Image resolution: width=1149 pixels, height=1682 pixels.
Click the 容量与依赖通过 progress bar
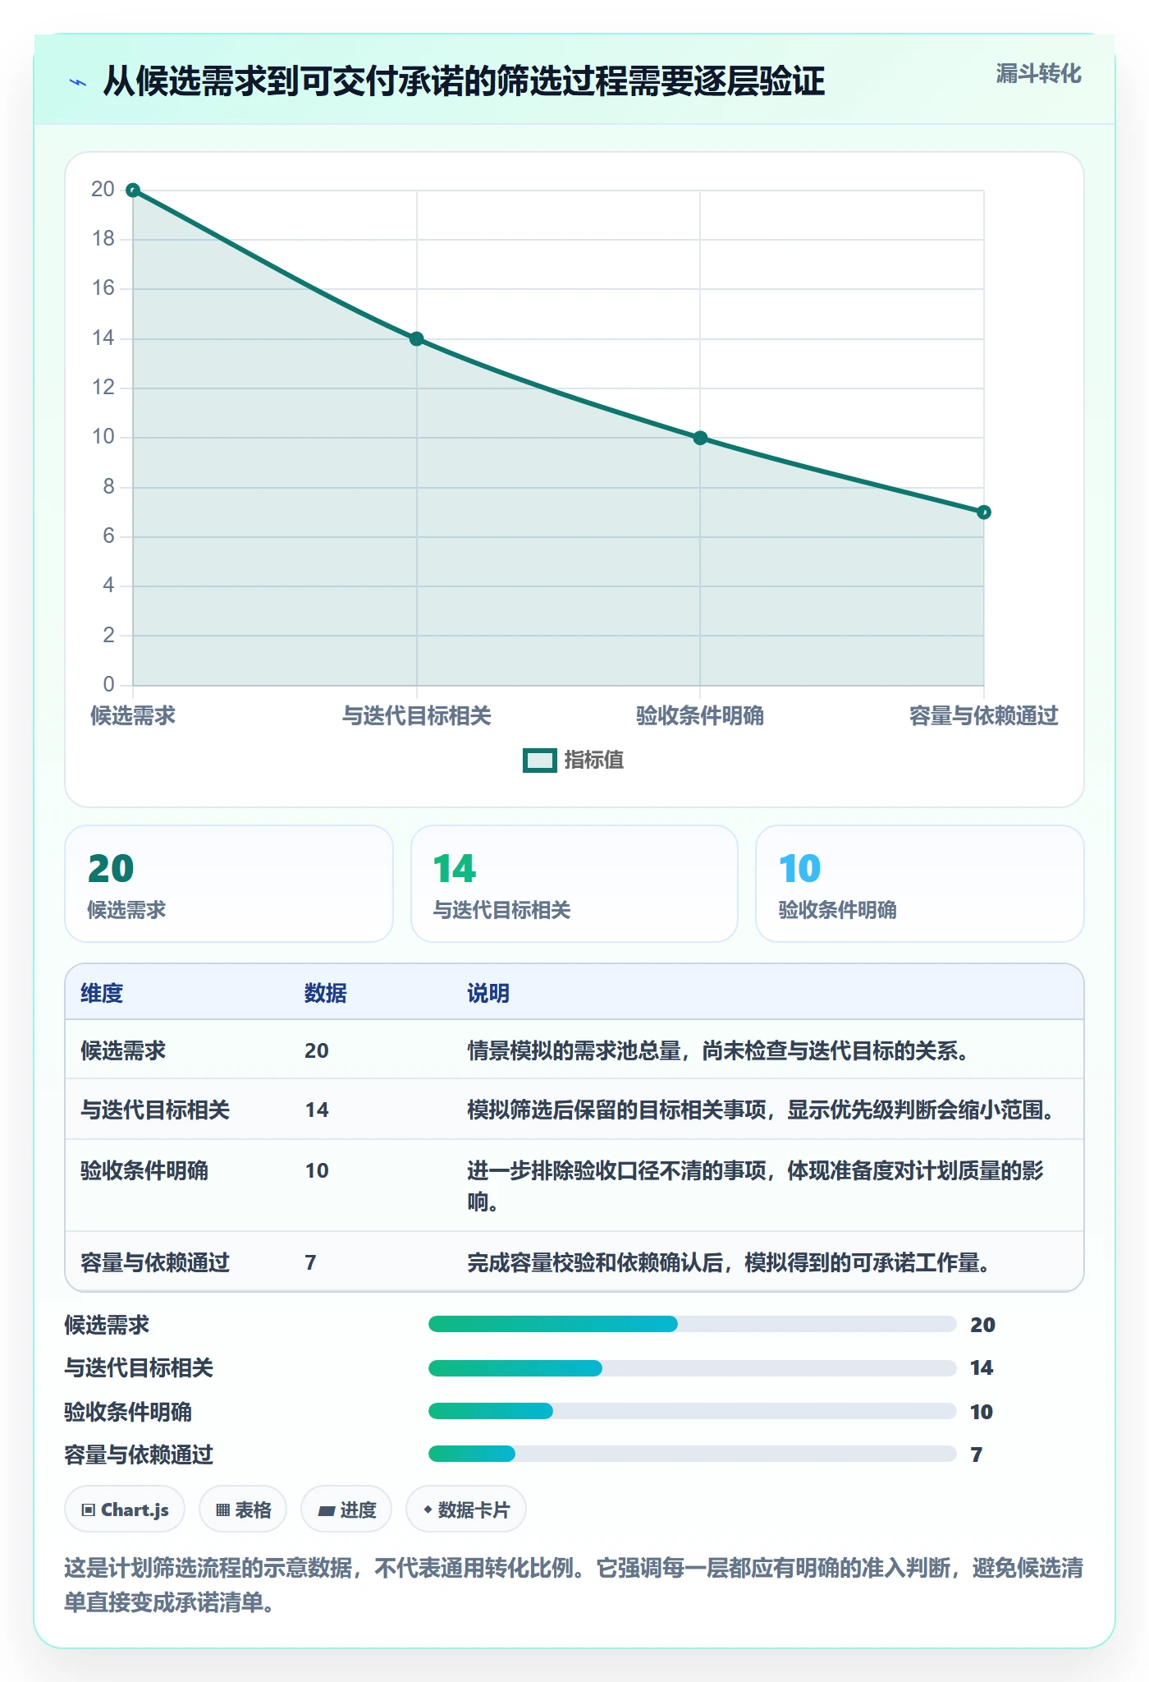(x=693, y=1454)
